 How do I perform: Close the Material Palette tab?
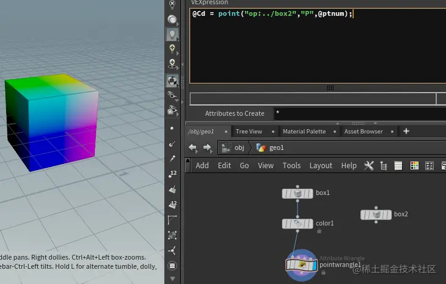click(335, 132)
